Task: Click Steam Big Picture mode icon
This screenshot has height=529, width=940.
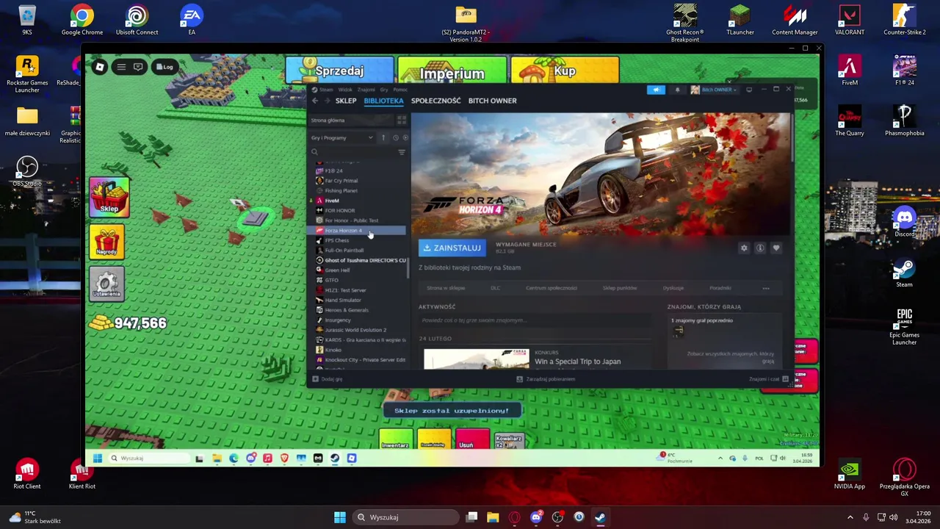Action: click(x=749, y=90)
